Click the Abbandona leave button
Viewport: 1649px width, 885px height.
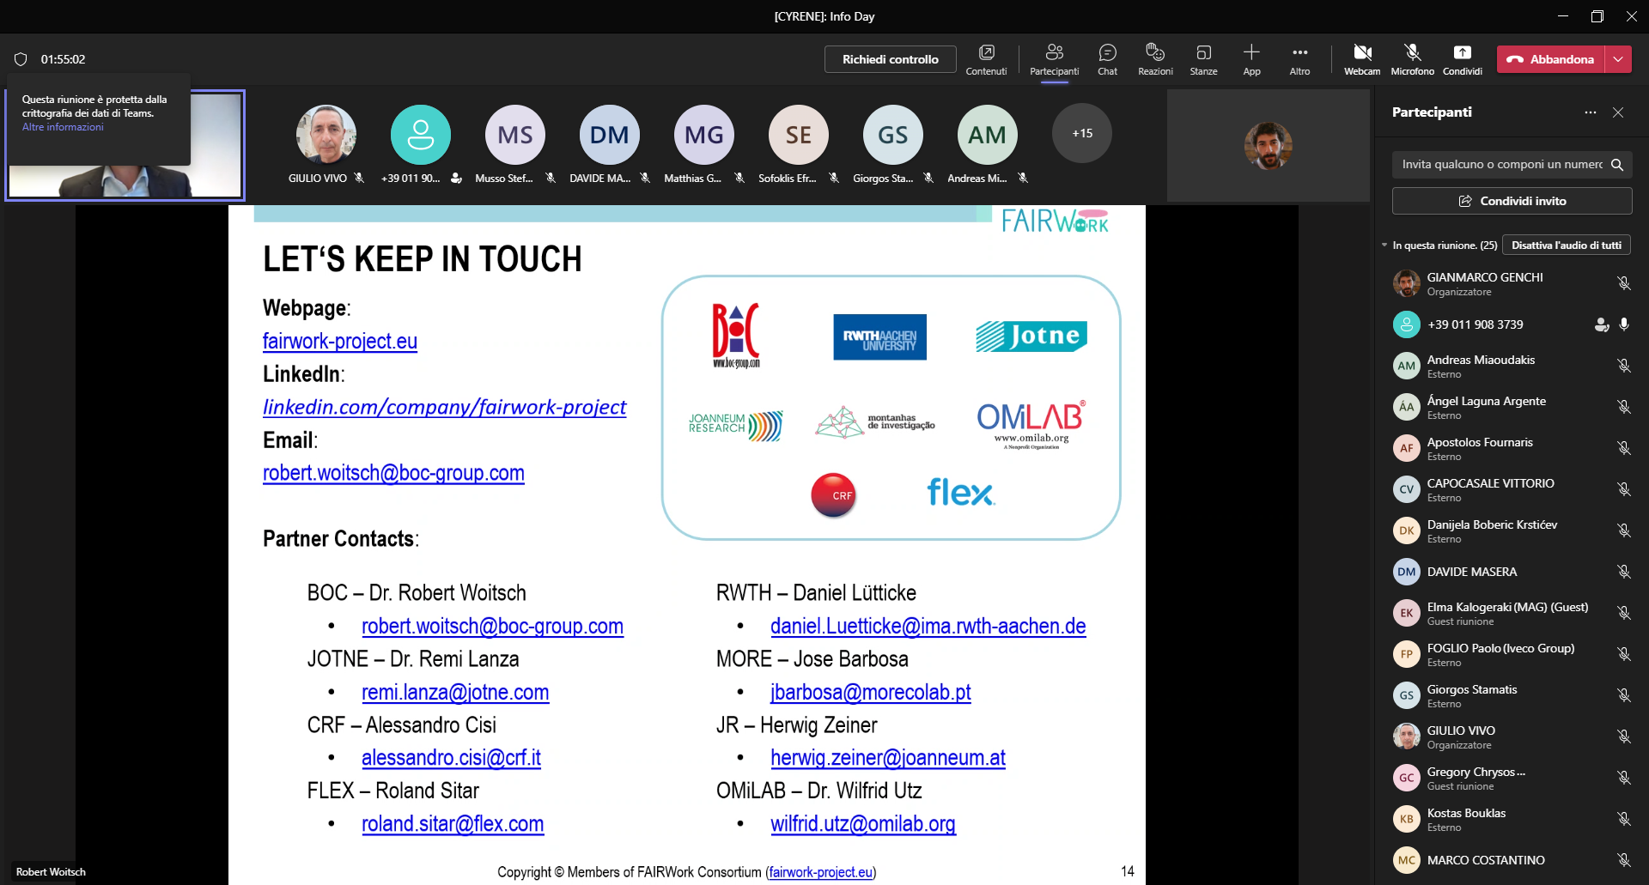(x=1551, y=59)
